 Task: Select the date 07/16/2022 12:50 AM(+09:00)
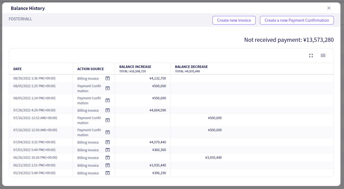(35, 130)
